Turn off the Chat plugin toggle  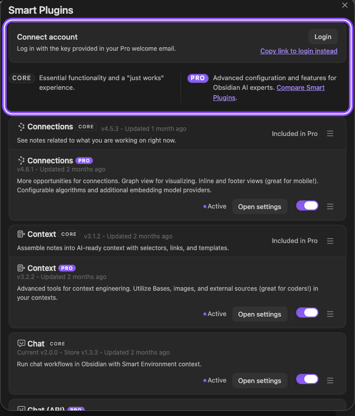(307, 379)
